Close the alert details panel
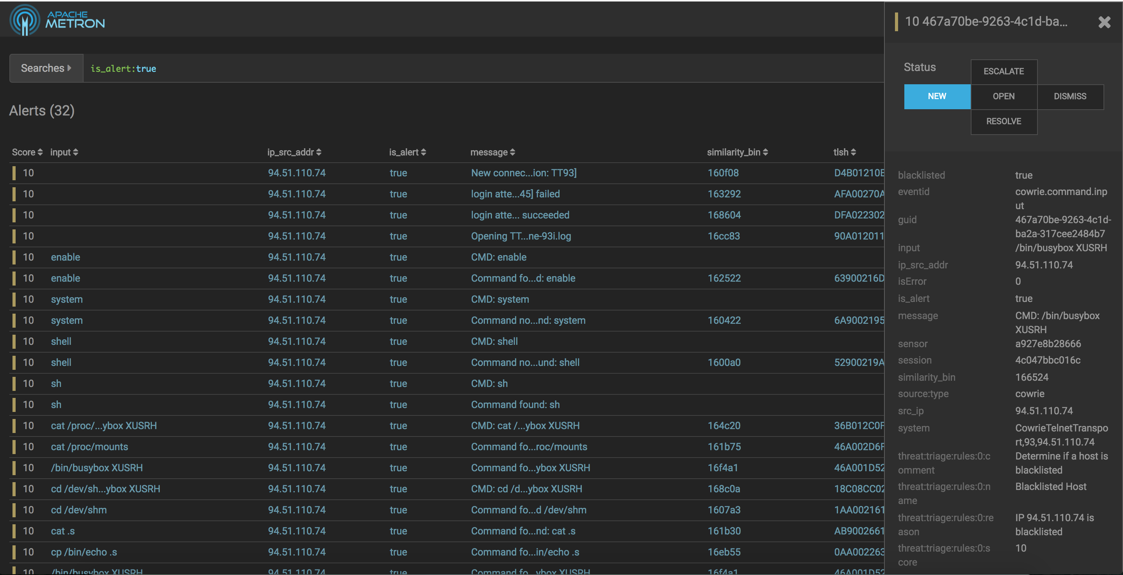 coord(1104,22)
